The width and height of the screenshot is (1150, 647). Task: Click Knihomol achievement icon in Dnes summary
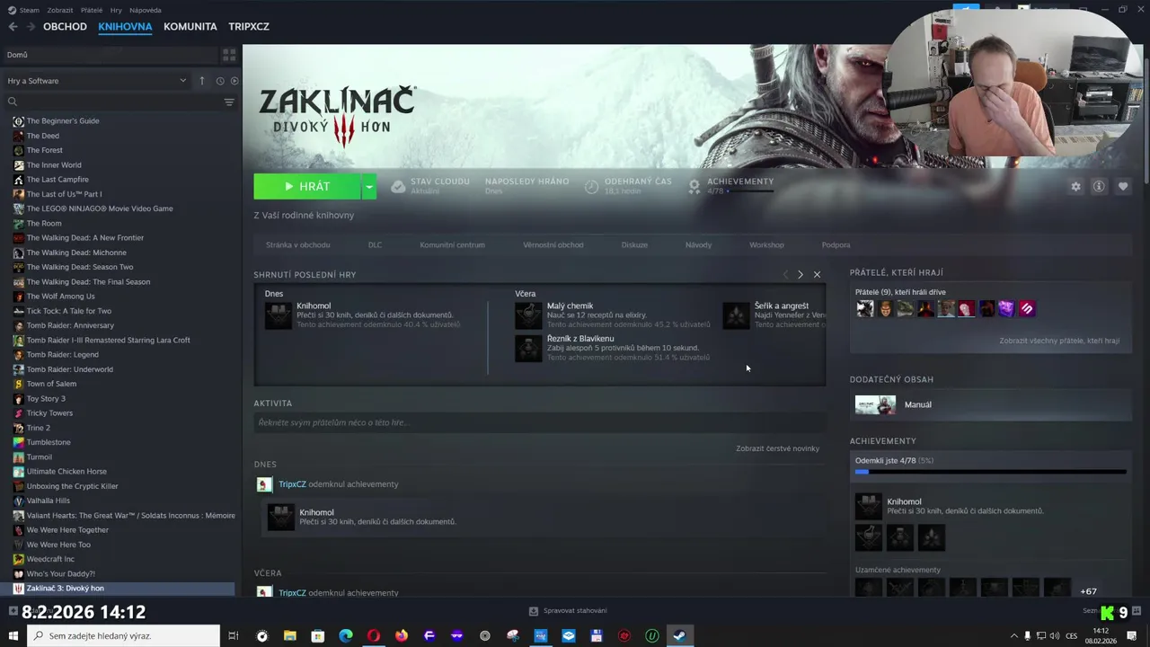(x=279, y=315)
